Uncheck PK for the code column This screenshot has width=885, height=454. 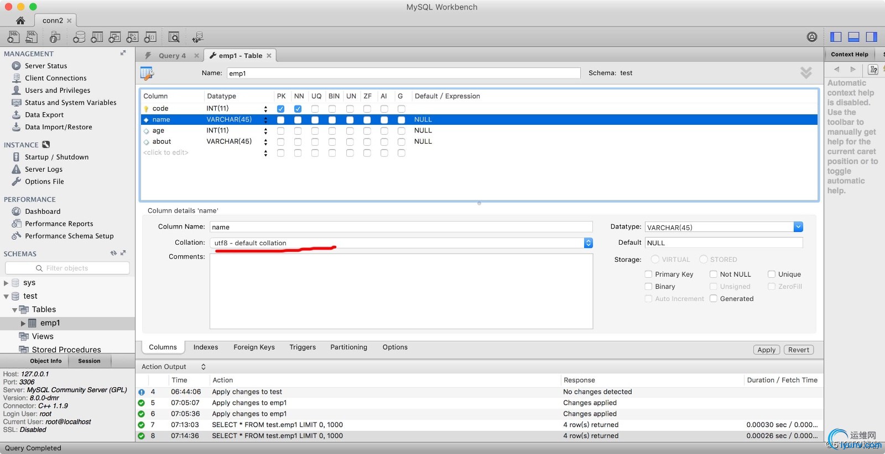pos(280,109)
